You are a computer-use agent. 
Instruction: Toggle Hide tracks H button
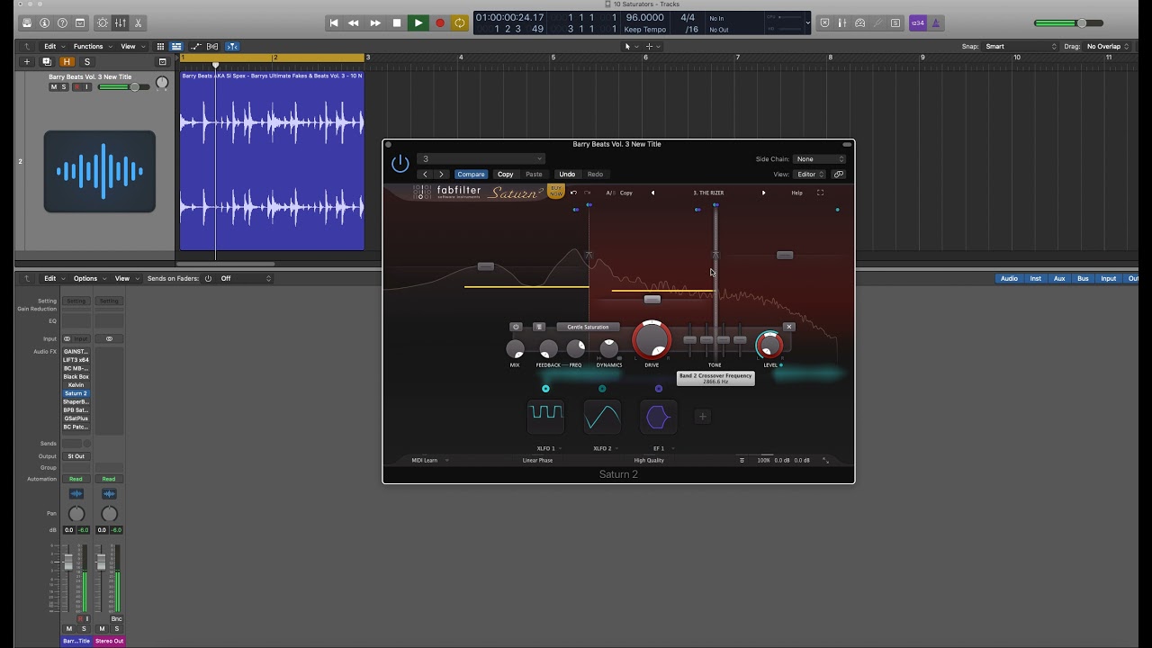67,62
